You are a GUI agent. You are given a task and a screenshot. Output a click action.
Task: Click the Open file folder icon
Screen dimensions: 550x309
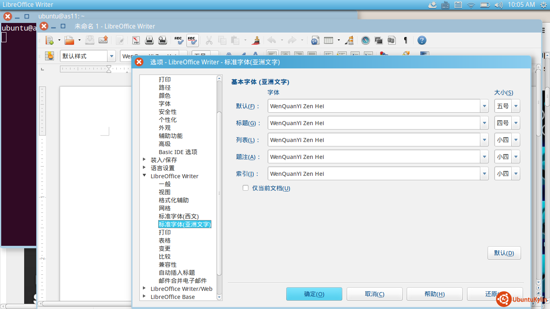(x=69, y=40)
